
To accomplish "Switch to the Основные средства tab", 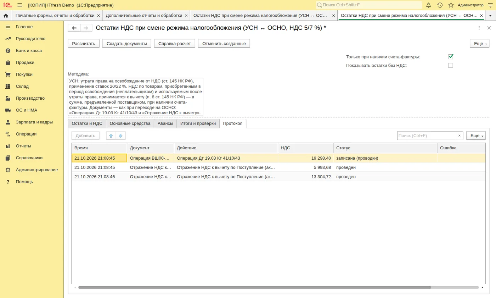I will click(130, 123).
